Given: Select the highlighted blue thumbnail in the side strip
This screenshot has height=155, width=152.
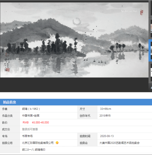Looking at the screenshot, I should pos(150,51).
